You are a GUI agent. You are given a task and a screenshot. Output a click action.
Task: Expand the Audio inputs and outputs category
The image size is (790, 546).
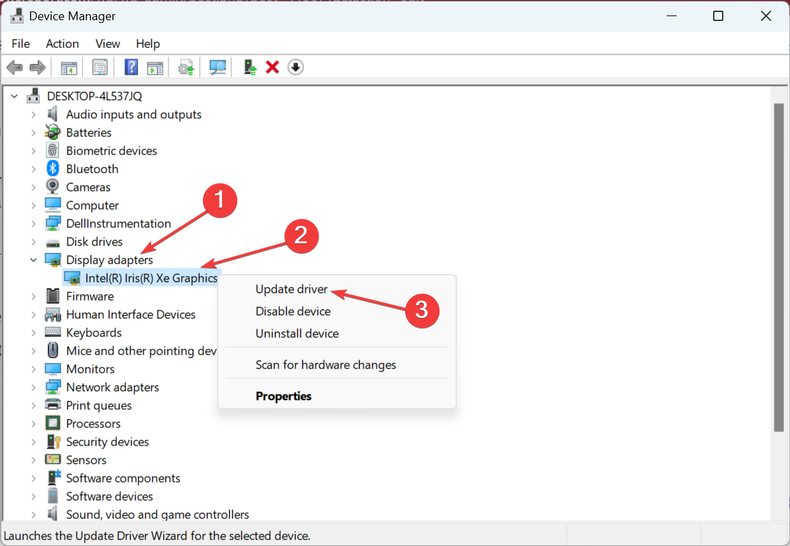pos(33,114)
